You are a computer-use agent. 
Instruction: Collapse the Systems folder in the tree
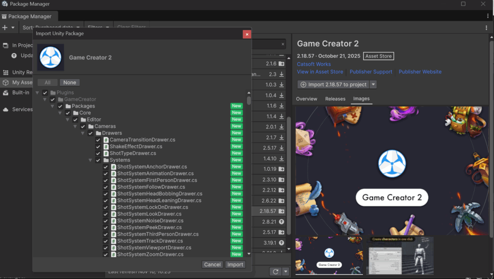point(91,160)
